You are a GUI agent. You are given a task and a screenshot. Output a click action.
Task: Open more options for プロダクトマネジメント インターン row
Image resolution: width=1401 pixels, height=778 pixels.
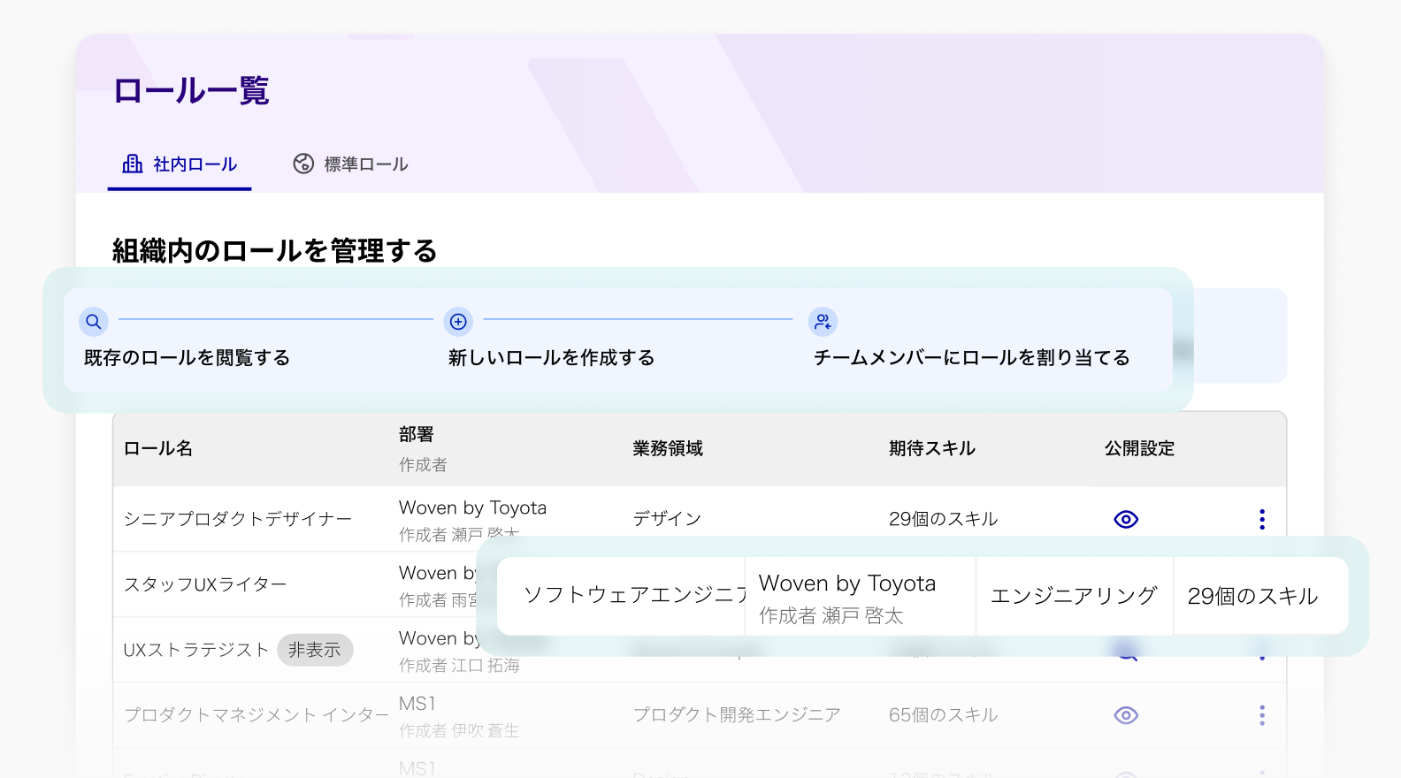(x=1262, y=715)
